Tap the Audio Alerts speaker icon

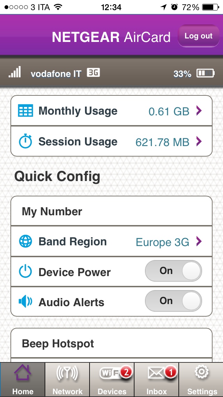[25, 302]
